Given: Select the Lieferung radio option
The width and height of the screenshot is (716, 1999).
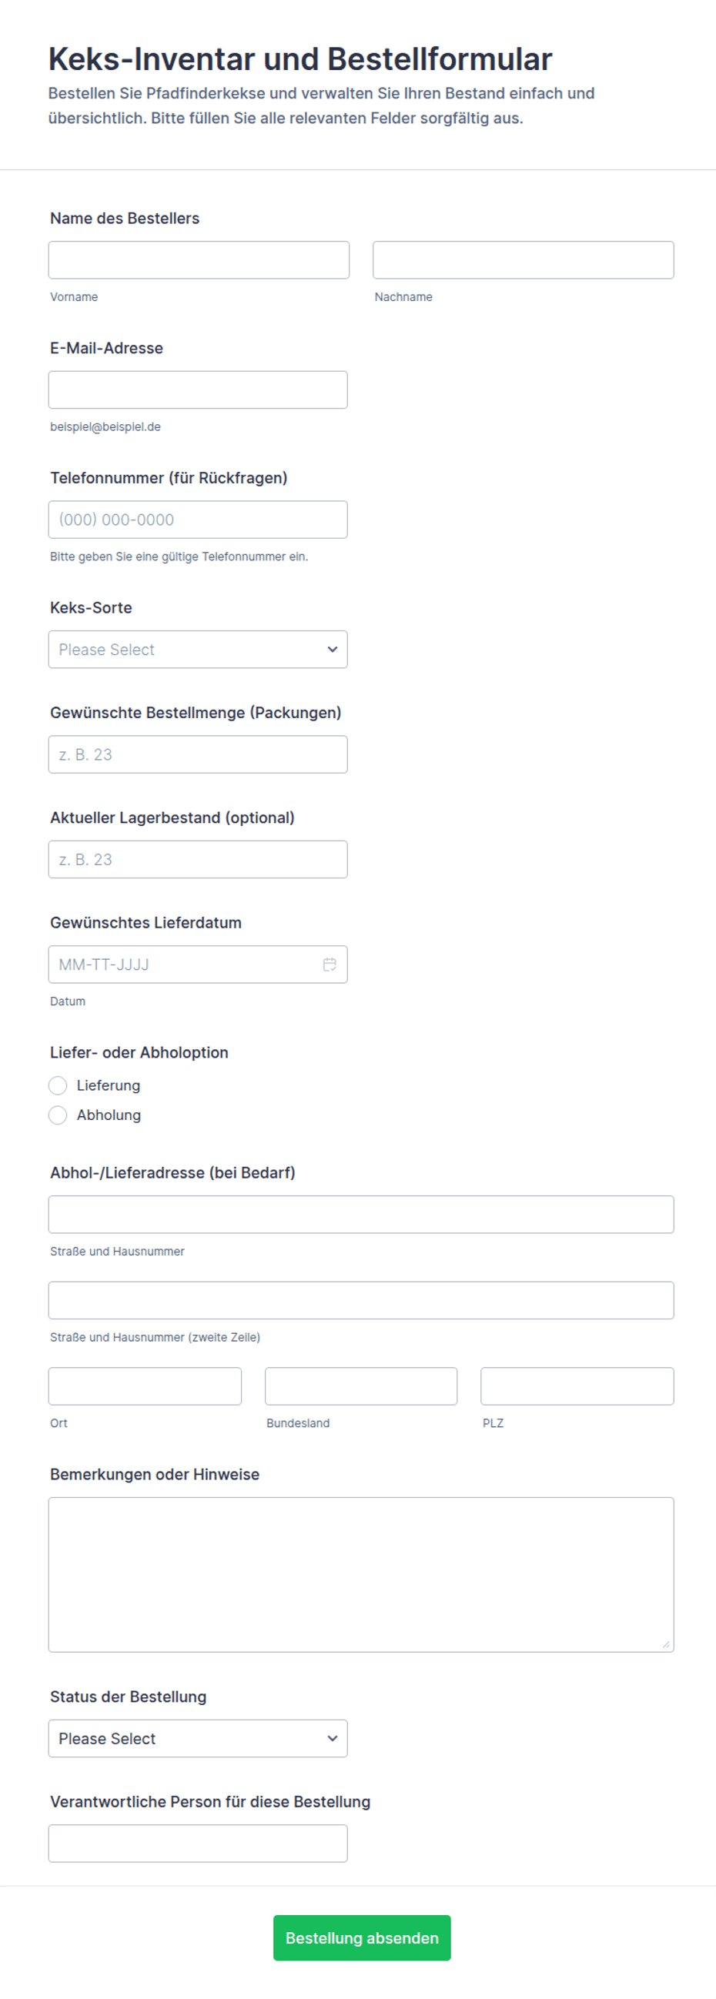Looking at the screenshot, I should click(59, 1085).
